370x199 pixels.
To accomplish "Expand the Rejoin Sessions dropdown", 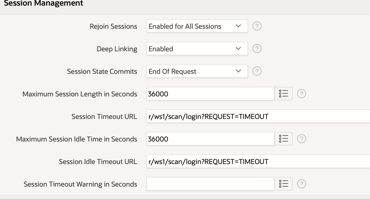I will tap(197, 26).
